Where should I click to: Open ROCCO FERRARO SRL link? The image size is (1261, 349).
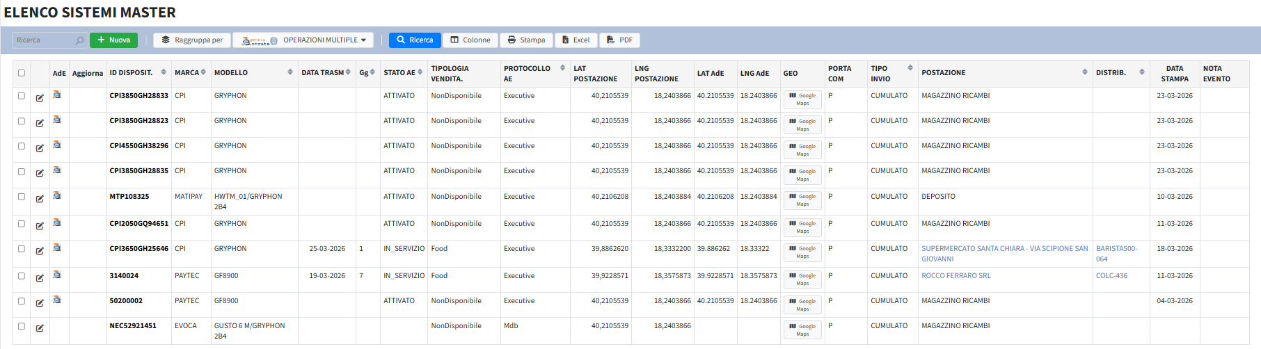[955, 276]
